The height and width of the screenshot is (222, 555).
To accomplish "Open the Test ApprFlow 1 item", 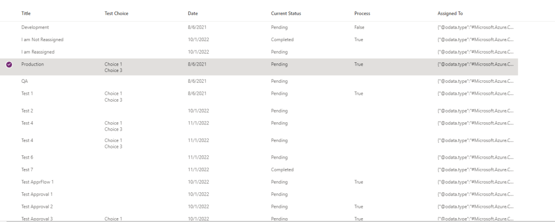I will pos(37,182).
